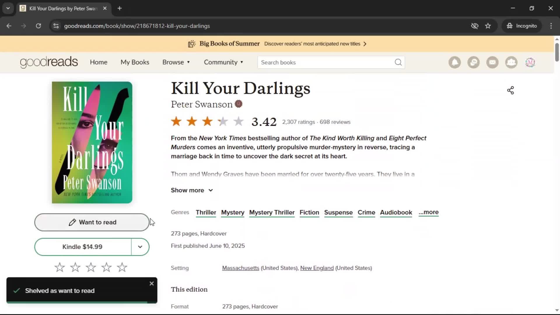Dismiss the Shelved as want to read toast

coord(152,283)
